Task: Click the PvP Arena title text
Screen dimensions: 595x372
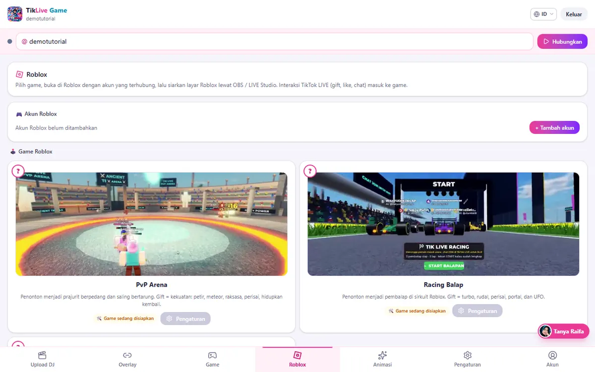Action: 152,285
